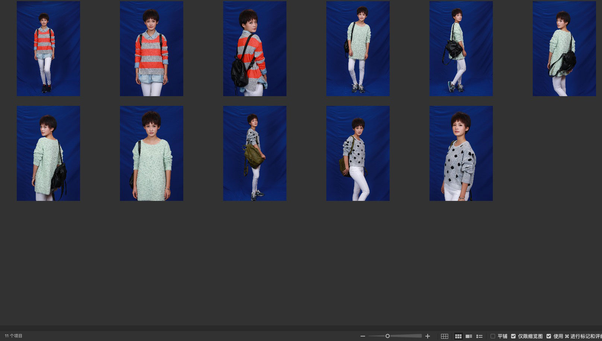Switch to details view
The height and width of the screenshot is (341, 602).
tap(469, 336)
